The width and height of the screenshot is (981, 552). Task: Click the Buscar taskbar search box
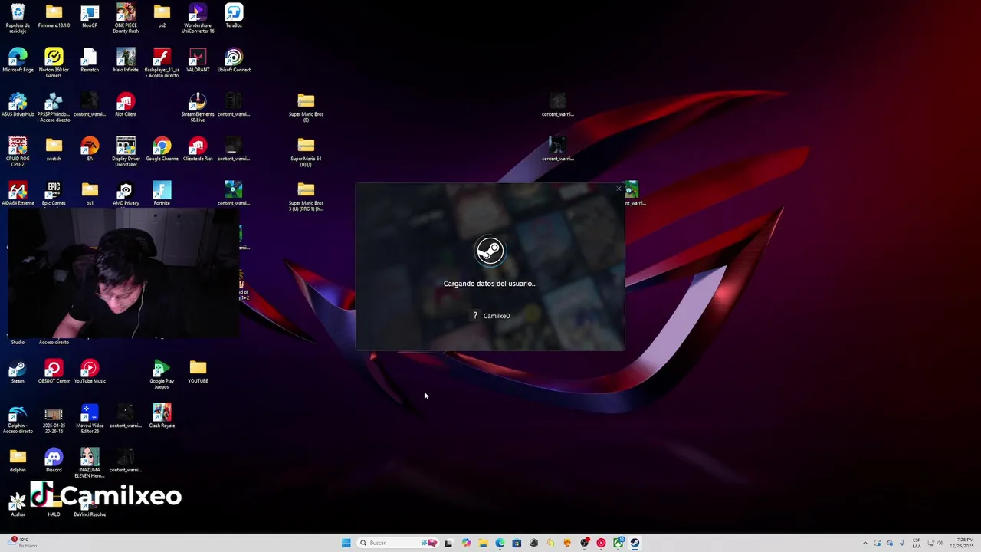click(x=399, y=543)
